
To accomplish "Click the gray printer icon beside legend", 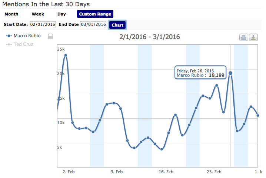I will pyautogui.click(x=50, y=36).
